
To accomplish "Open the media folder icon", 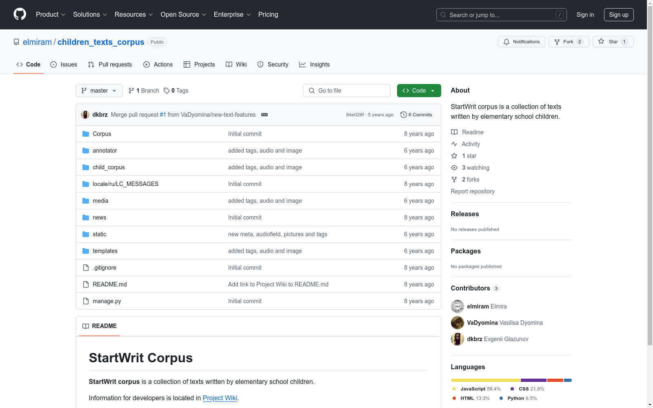I will point(86,201).
